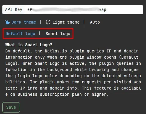
Task: Click the text 'Business subscription plan or higher.'
Action: pos(63,94)
